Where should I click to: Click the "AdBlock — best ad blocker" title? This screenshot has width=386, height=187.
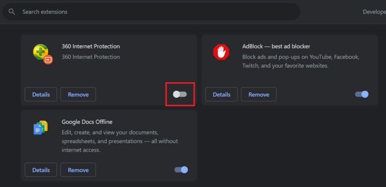click(276, 46)
